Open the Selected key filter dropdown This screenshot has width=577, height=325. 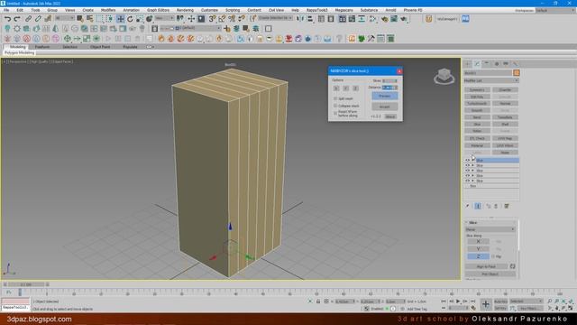pos(526,302)
